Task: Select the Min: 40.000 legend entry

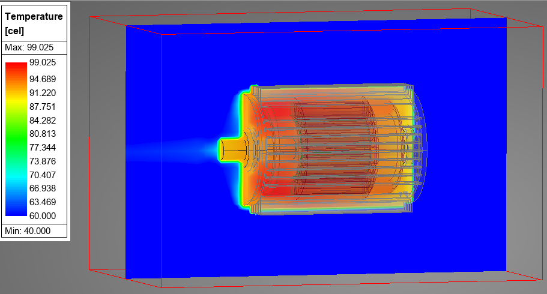Action: coord(28,231)
